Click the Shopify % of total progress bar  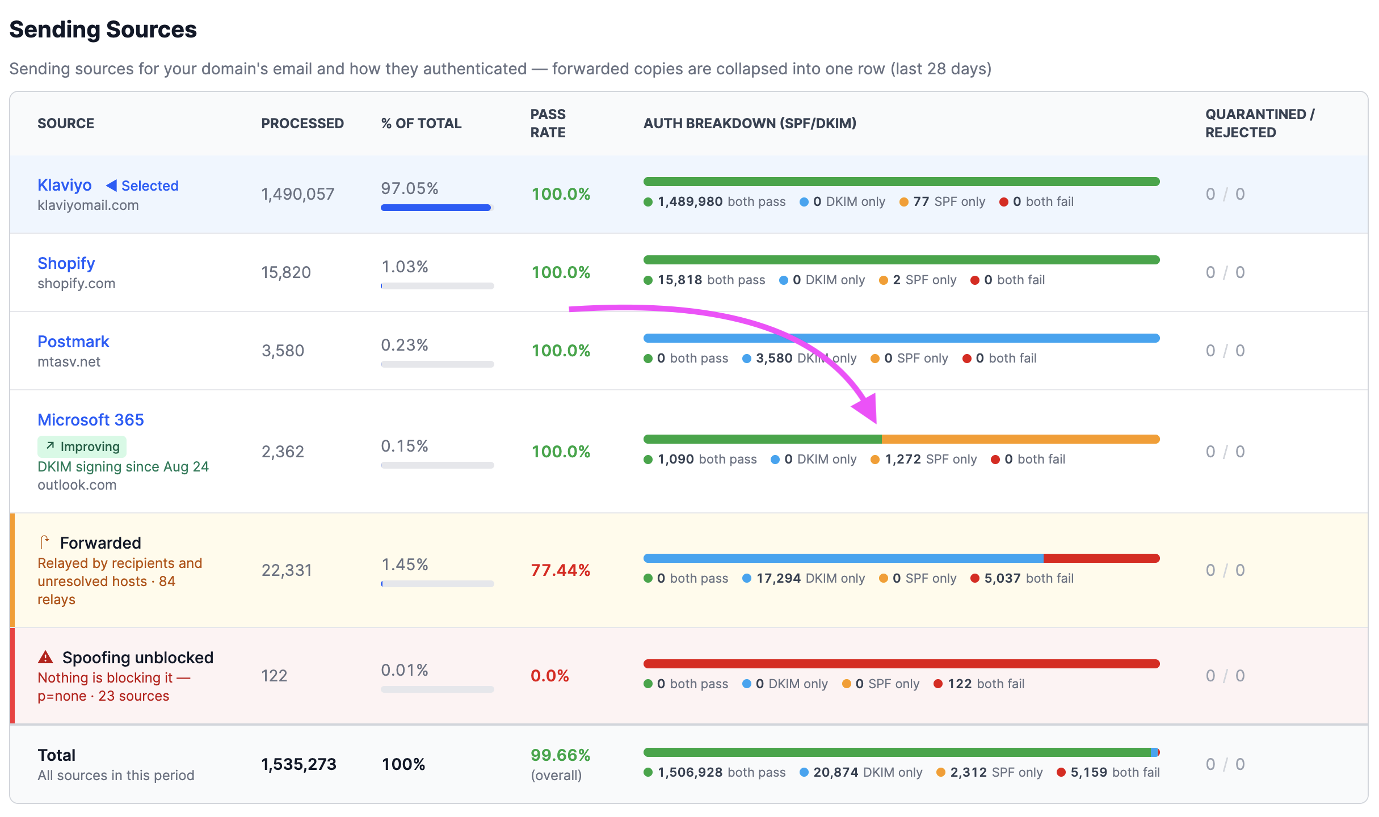[437, 286]
